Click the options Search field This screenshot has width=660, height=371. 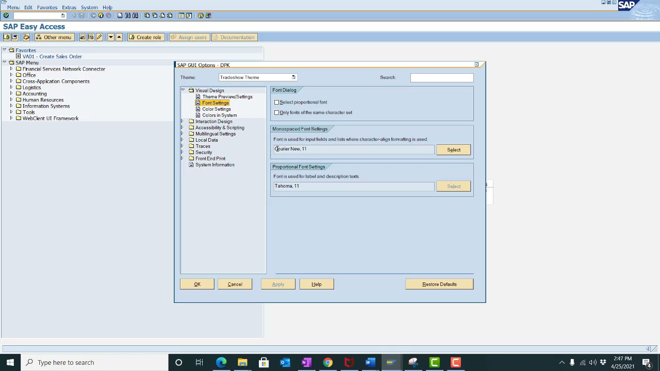[x=442, y=78]
